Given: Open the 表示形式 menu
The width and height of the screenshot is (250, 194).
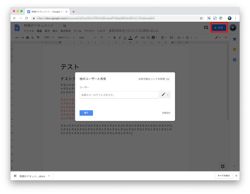Looking at the screenshot, I should coord(65,31).
